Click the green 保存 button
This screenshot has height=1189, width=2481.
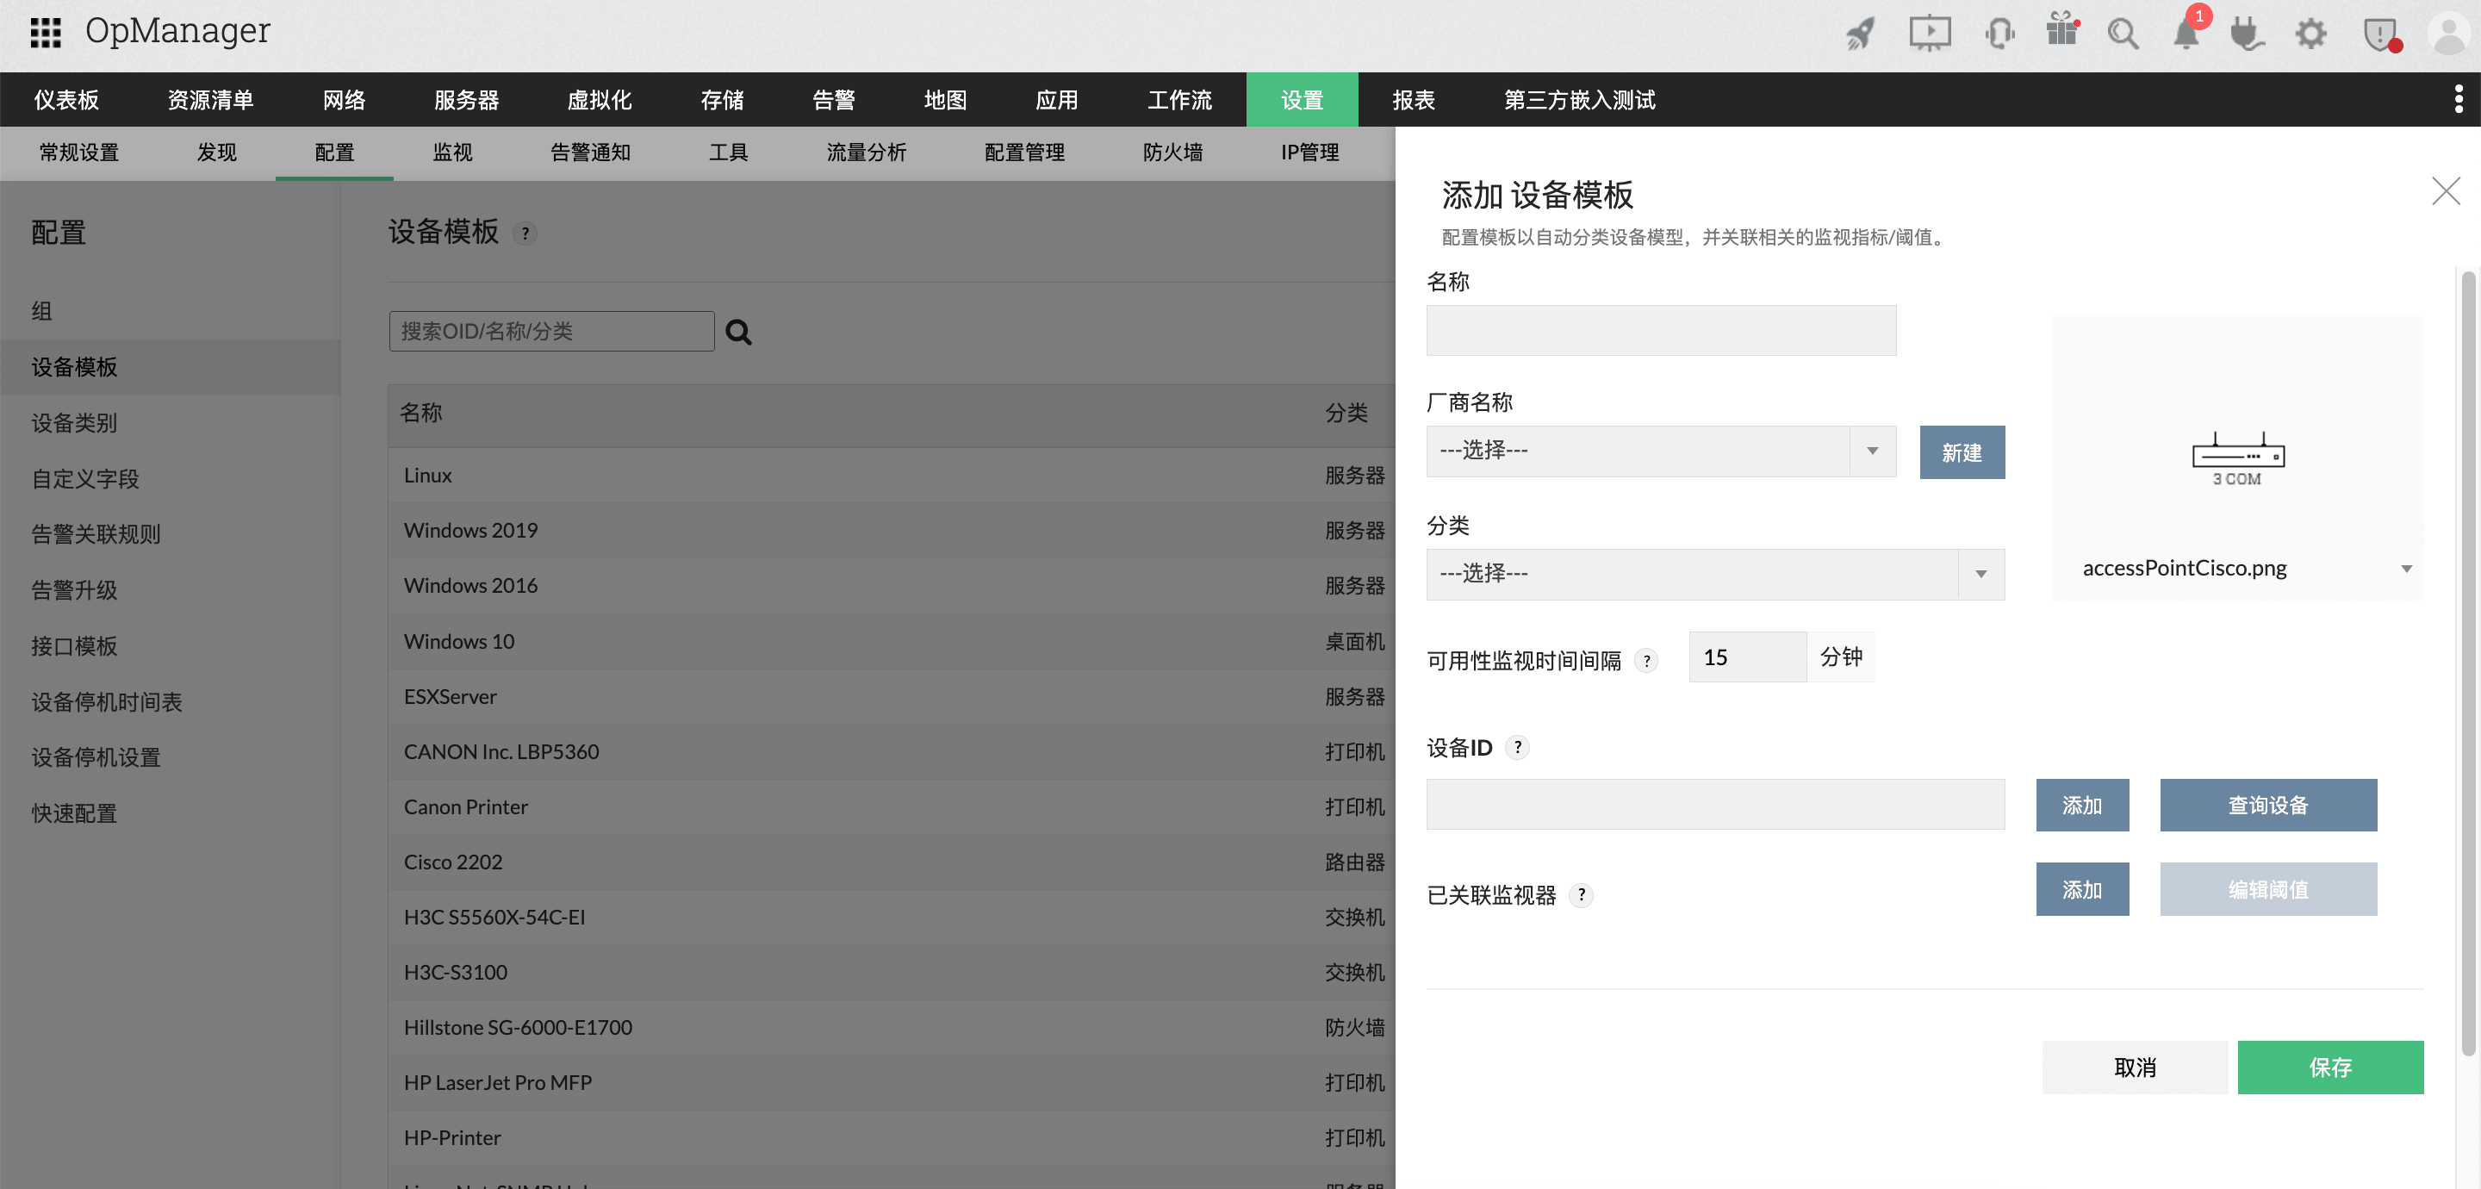click(2329, 1068)
